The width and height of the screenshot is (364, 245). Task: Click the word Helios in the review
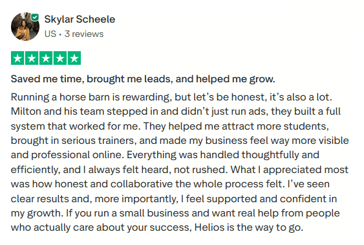coord(209,227)
